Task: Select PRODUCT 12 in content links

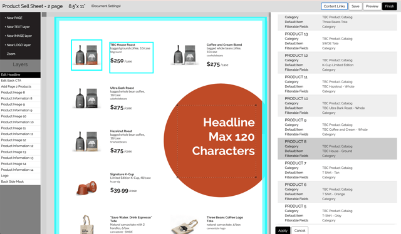Action: [x=337, y=63]
